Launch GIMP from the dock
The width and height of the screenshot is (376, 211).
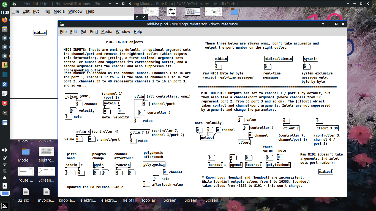coord(5,113)
